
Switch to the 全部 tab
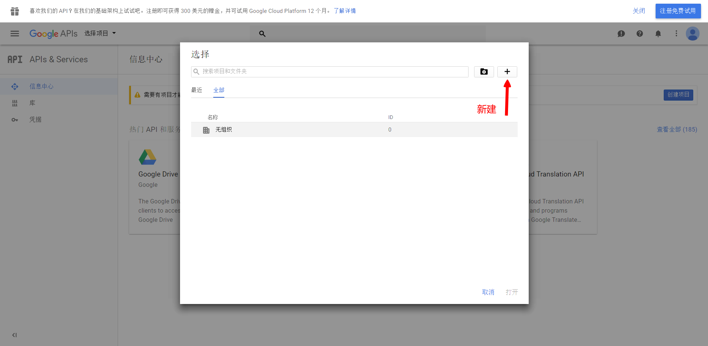coord(219,90)
